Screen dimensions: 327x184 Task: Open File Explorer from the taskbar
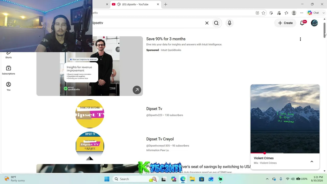(x=192, y=179)
